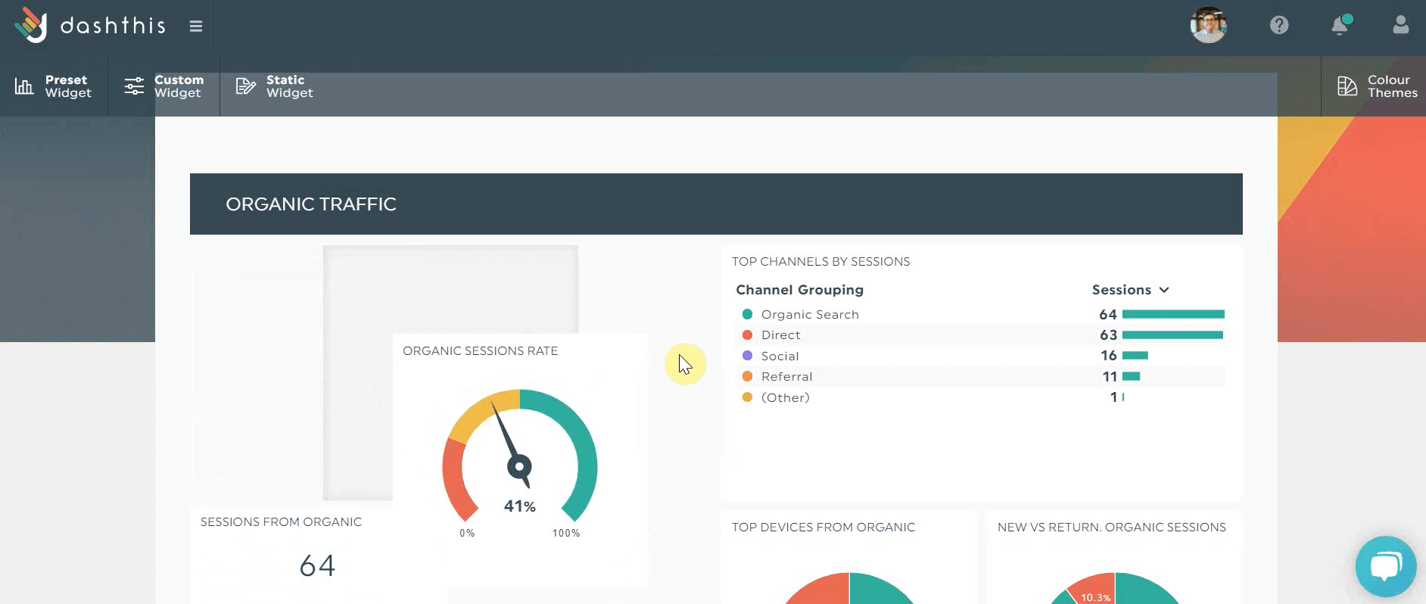The image size is (1426, 604).
Task: Sort by the Sessions column dropdown arrow
Action: (1164, 290)
